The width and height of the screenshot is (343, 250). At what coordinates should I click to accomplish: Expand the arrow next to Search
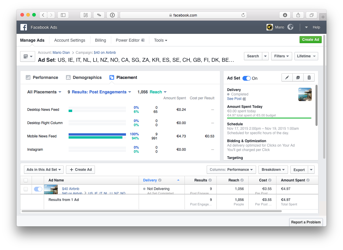click(265, 56)
